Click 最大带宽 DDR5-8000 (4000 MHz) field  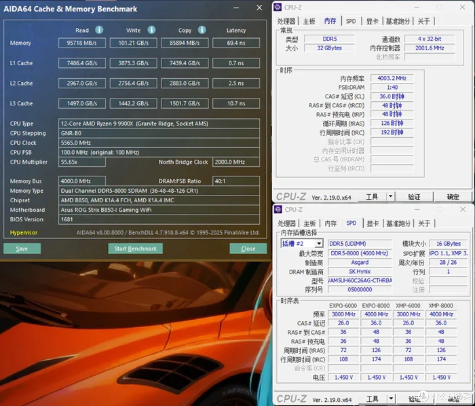[x=360, y=253]
